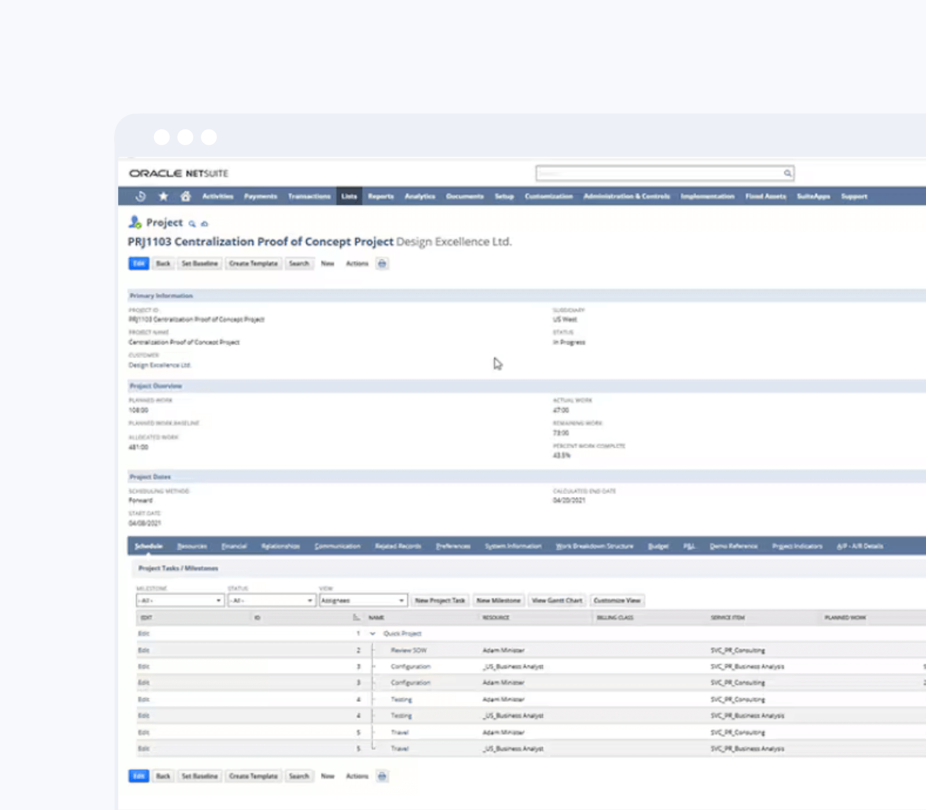Switch to the Demo Reference subtab
The image size is (926, 810).
(x=734, y=546)
